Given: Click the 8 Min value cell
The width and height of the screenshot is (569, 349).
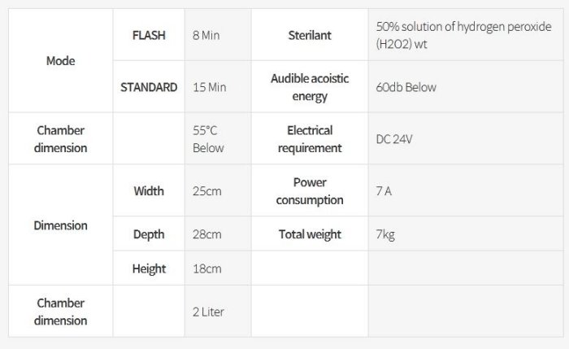Looking at the screenshot, I should coord(206,35).
